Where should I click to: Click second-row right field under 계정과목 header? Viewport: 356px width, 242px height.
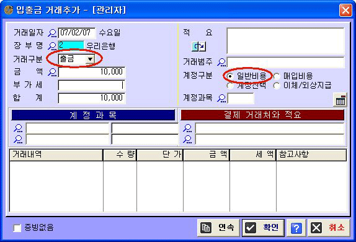coord(145,139)
